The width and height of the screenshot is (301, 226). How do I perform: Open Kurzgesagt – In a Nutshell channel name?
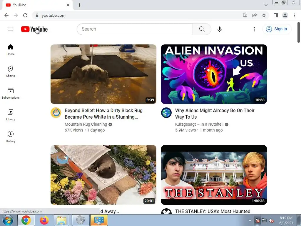tap(199, 124)
